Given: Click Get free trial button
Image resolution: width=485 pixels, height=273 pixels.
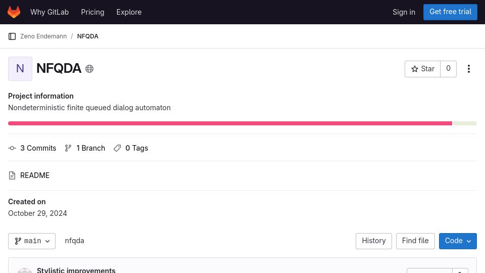Looking at the screenshot, I should [450, 12].
